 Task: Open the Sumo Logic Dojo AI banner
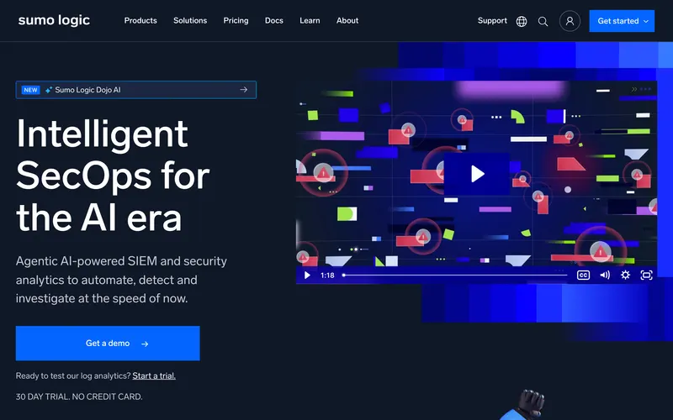tap(136, 90)
